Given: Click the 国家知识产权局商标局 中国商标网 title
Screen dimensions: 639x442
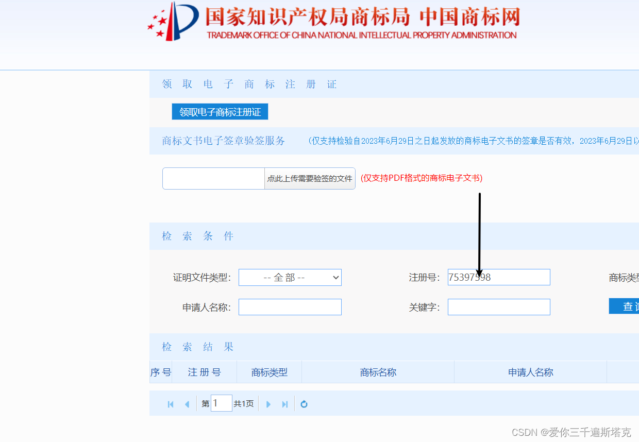Looking at the screenshot, I should (362, 17).
